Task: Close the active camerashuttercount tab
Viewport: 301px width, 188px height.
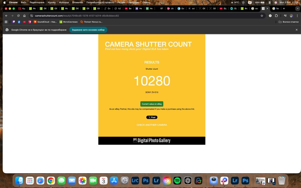Action: click(x=267, y=8)
